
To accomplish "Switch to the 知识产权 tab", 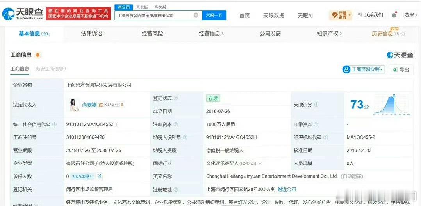I will click(330, 34).
